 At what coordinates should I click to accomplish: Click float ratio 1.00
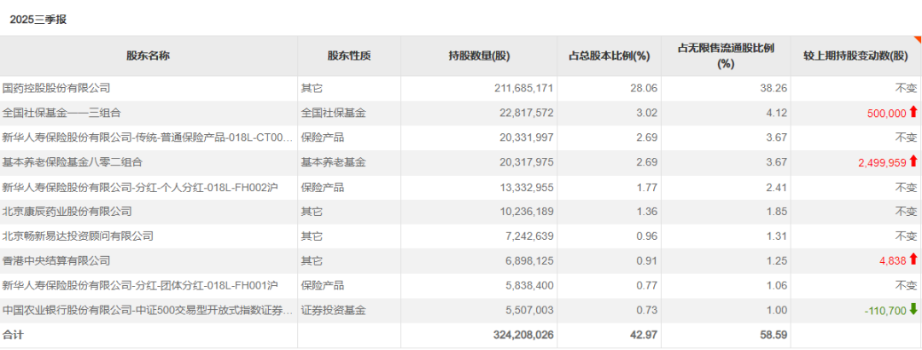[x=779, y=310]
